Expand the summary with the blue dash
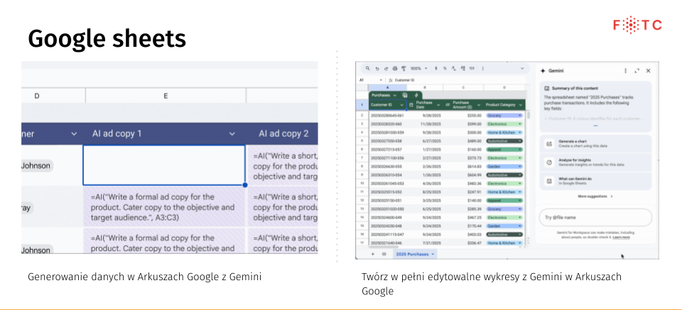Image resolution: width=682 pixels, height=310 pixels. [595, 126]
